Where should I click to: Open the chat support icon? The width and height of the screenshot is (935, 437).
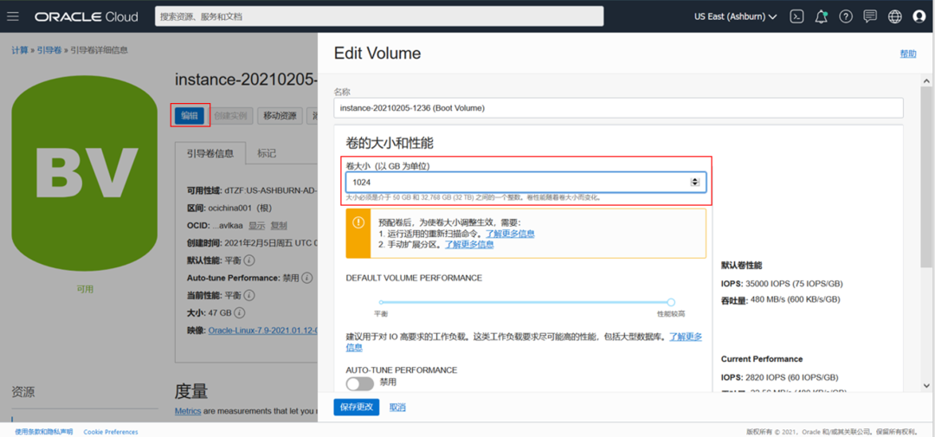(870, 16)
